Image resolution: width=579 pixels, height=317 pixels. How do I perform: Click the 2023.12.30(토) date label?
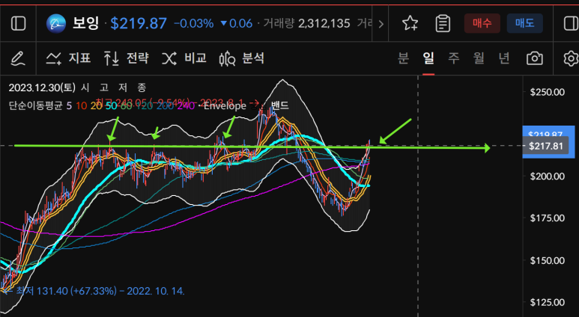[42, 87]
